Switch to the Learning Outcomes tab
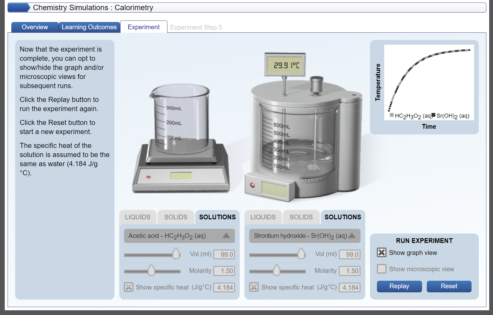This screenshot has width=493, height=315. [89, 27]
